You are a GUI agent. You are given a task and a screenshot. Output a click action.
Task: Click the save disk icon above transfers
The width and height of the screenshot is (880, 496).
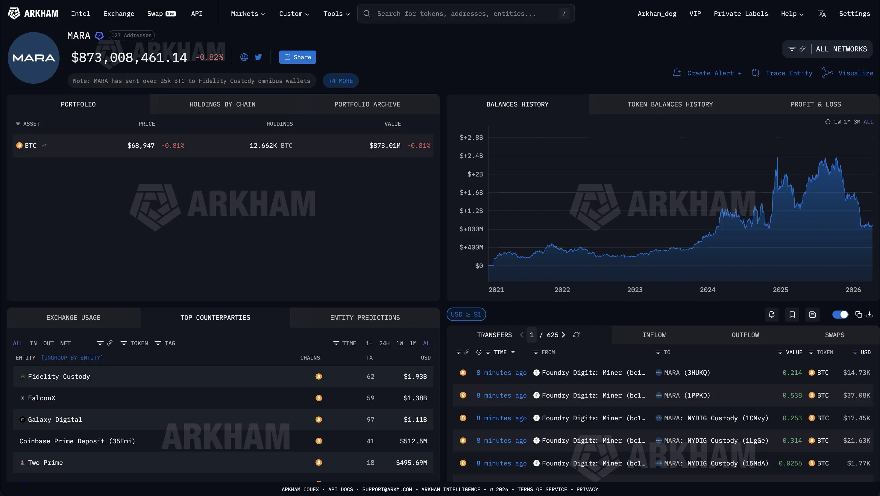click(812, 314)
